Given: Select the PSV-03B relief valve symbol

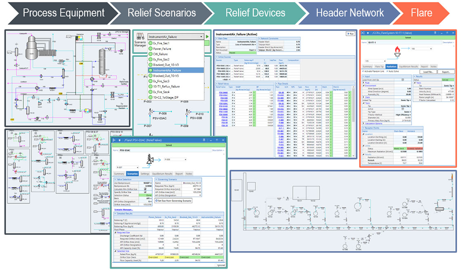Looking at the screenshot, I should pyautogui.click(x=188, y=112).
